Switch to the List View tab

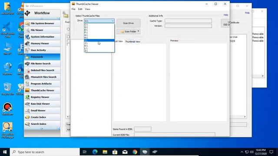119,41
